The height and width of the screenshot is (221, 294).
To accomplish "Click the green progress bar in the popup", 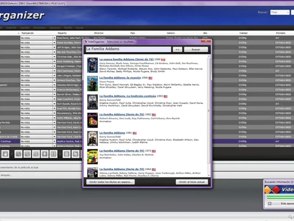I will point(280,197).
